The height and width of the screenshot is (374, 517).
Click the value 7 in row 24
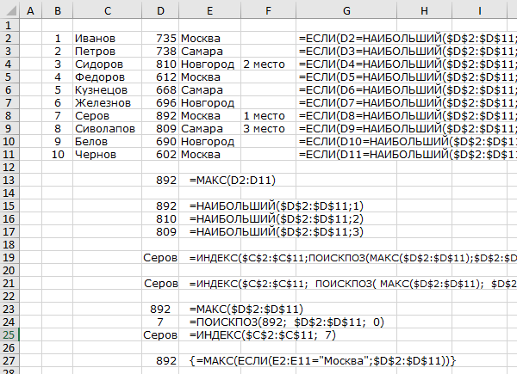coord(160,322)
